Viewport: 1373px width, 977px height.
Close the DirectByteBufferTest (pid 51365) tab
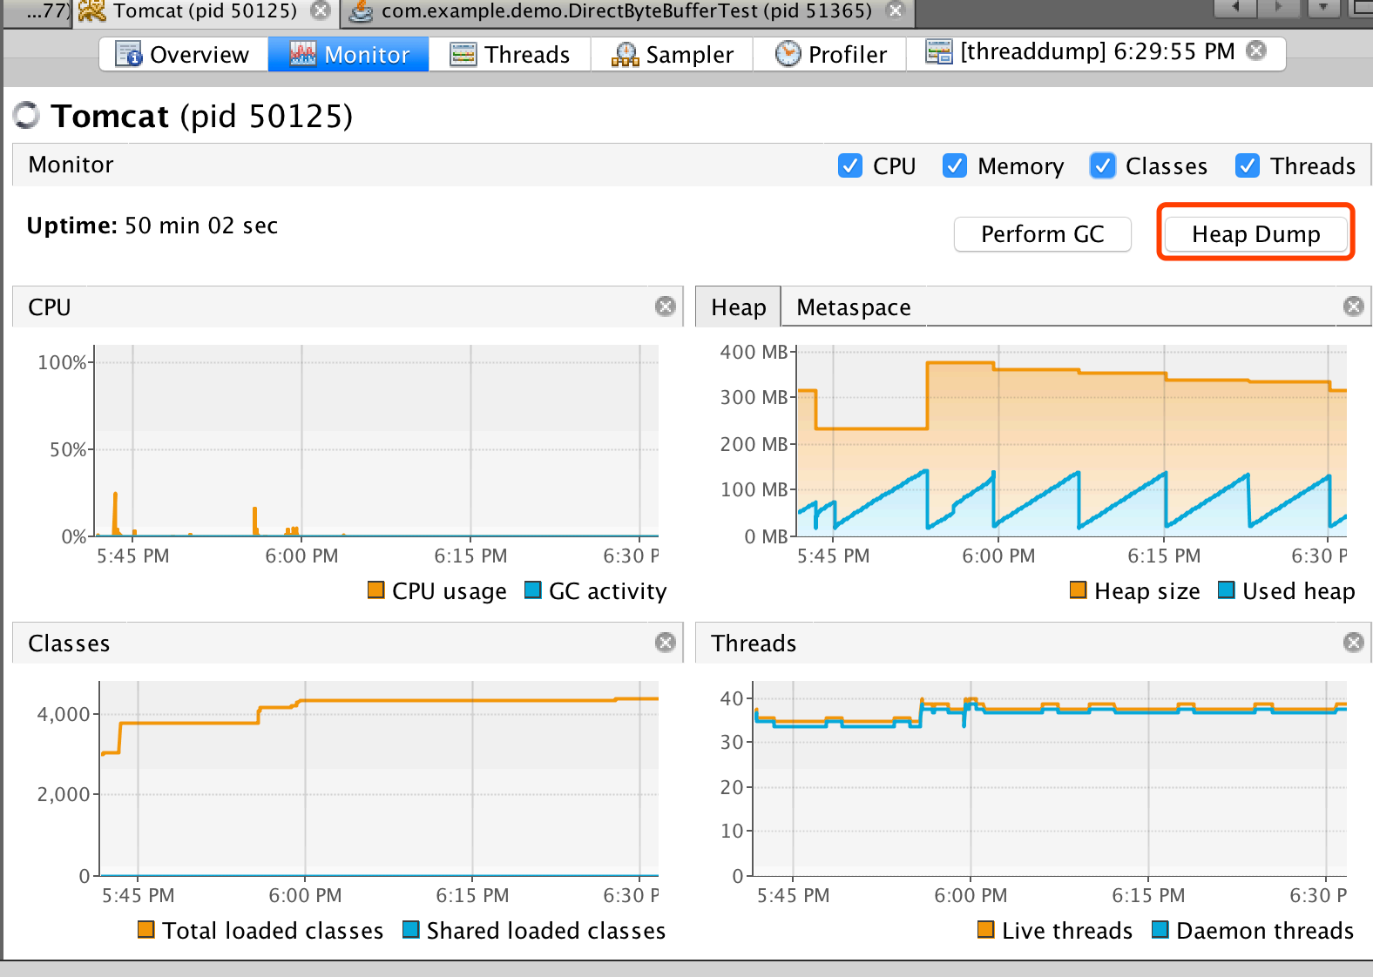(x=896, y=10)
